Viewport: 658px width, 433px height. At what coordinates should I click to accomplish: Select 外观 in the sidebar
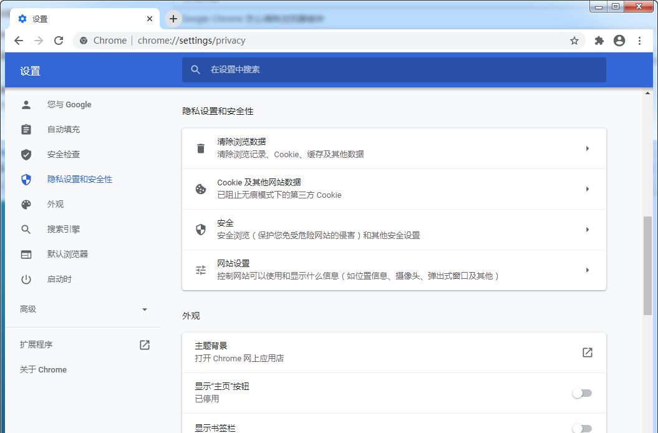click(x=56, y=204)
